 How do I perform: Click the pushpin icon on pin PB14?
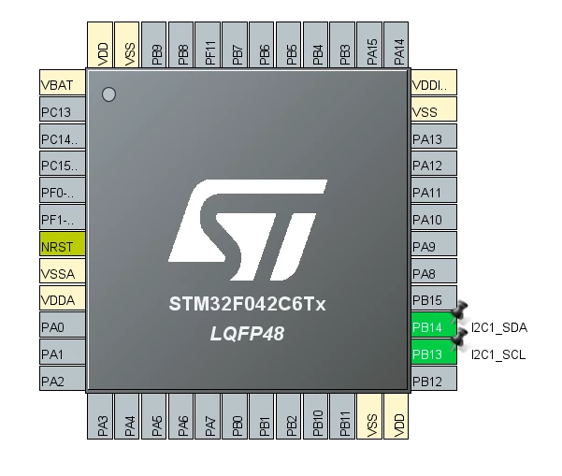459,311
